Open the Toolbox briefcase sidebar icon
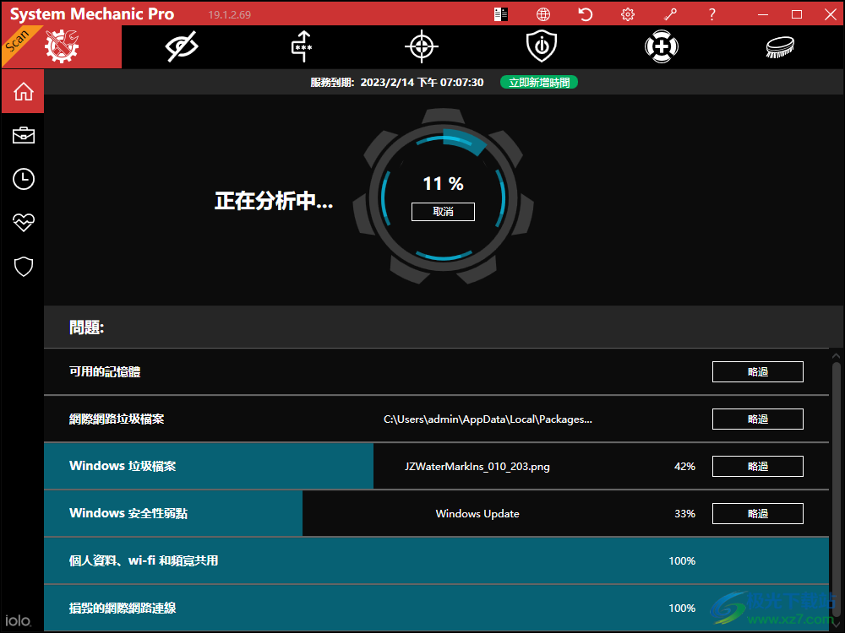The height and width of the screenshot is (633, 845). pyautogui.click(x=23, y=135)
